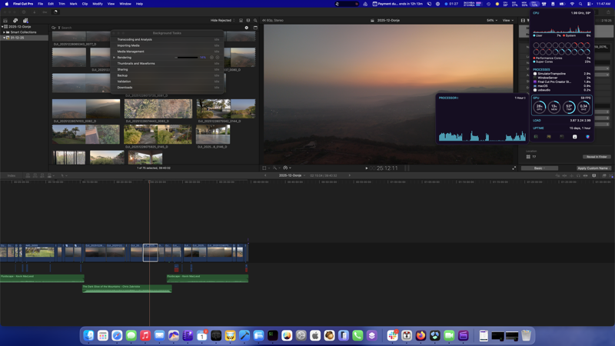Open the Mark menu
The image size is (615, 346).
(x=73, y=4)
